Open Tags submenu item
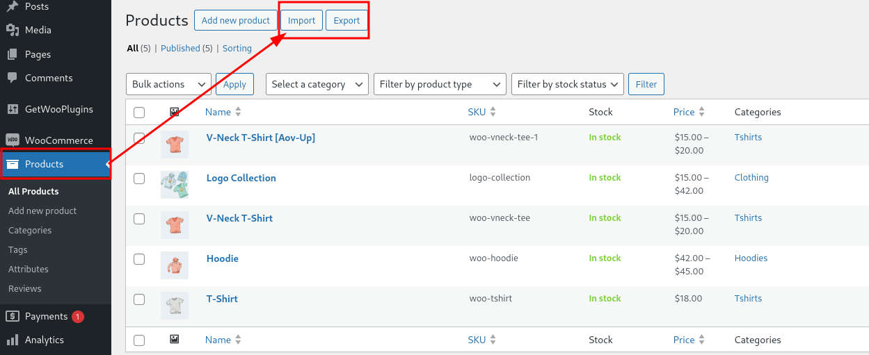The height and width of the screenshot is (355, 869). (18, 249)
